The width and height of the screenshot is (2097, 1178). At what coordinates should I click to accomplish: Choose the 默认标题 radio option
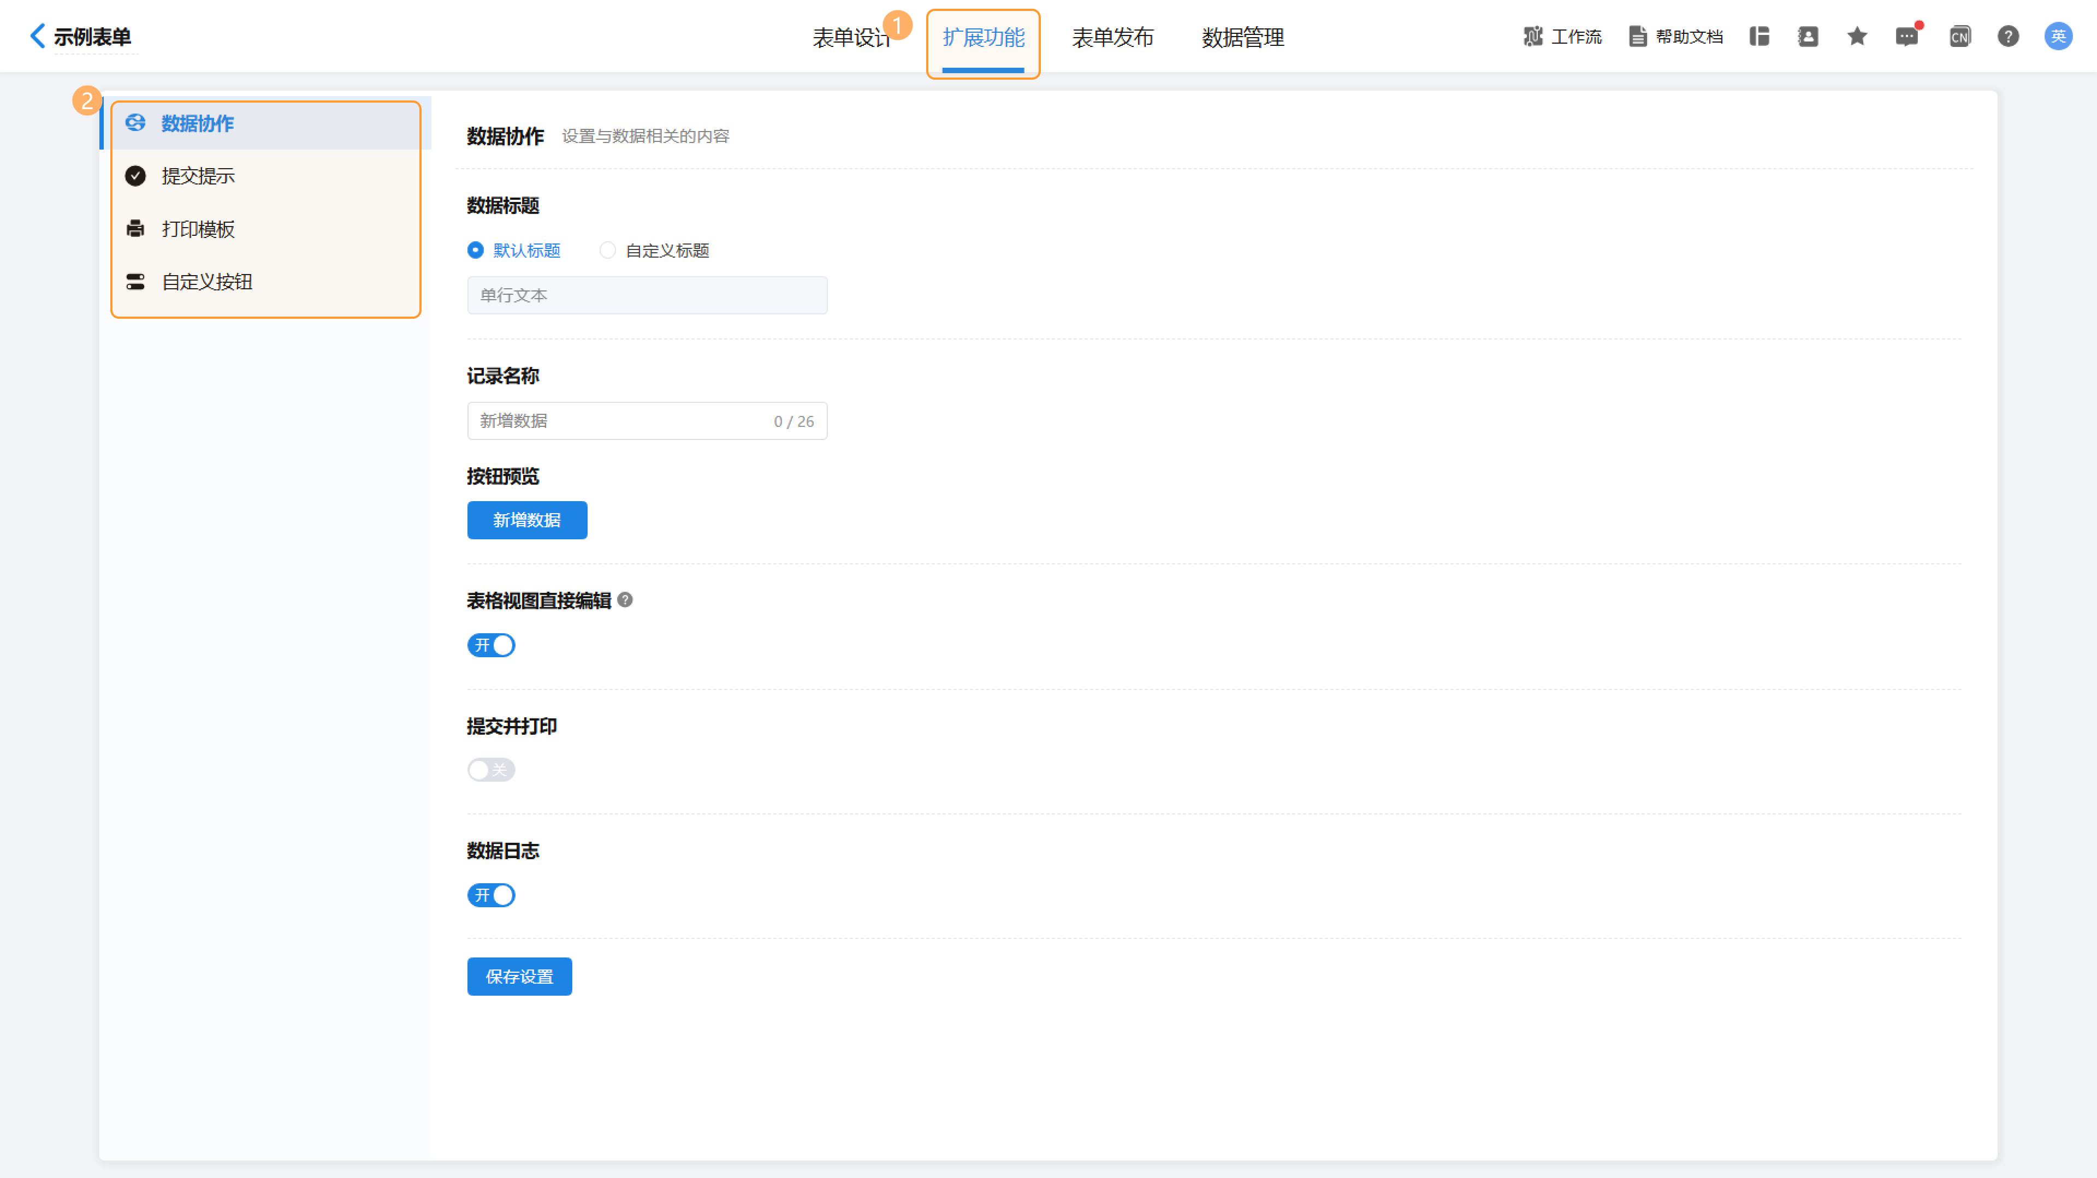point(514,251)
